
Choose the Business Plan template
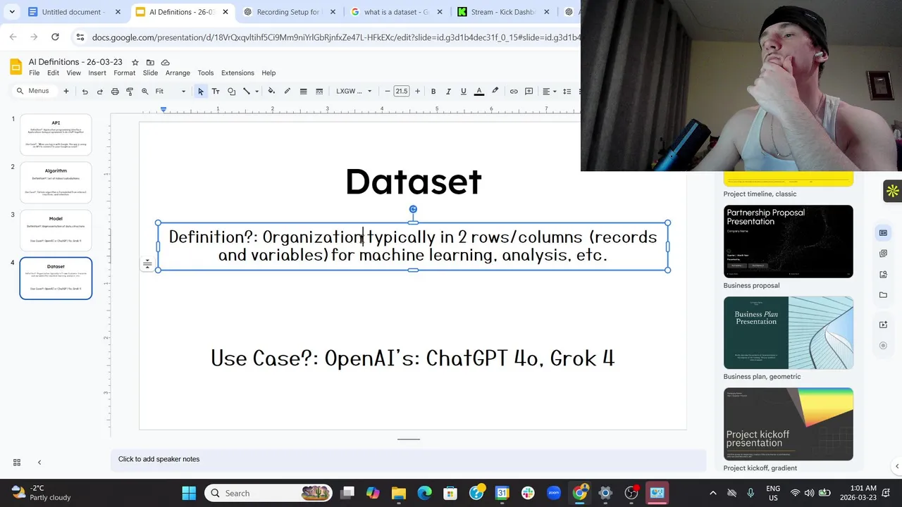[788, 332]
